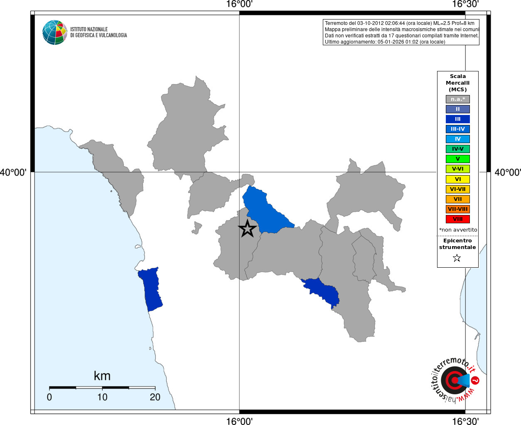Viewport: 521px width, 425px height.
Task: Click the top '16°00'' longitude label
Action: [x=239, y=5]
